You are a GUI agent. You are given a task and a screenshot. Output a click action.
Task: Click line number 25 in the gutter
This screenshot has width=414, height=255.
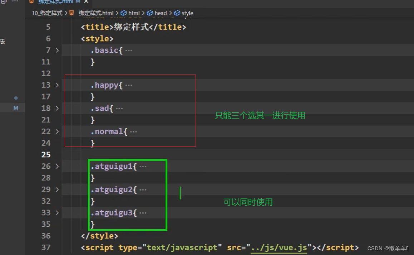pos(46,155)
